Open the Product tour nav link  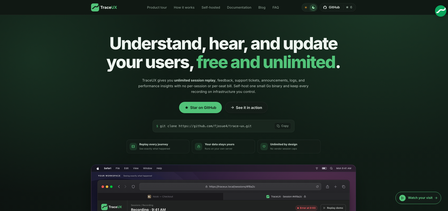coord(157,8)
